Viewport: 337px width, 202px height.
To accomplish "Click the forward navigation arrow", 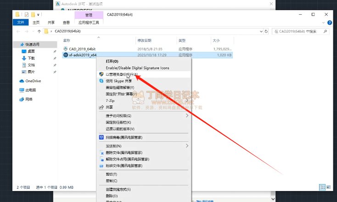I will coord(27,31).
